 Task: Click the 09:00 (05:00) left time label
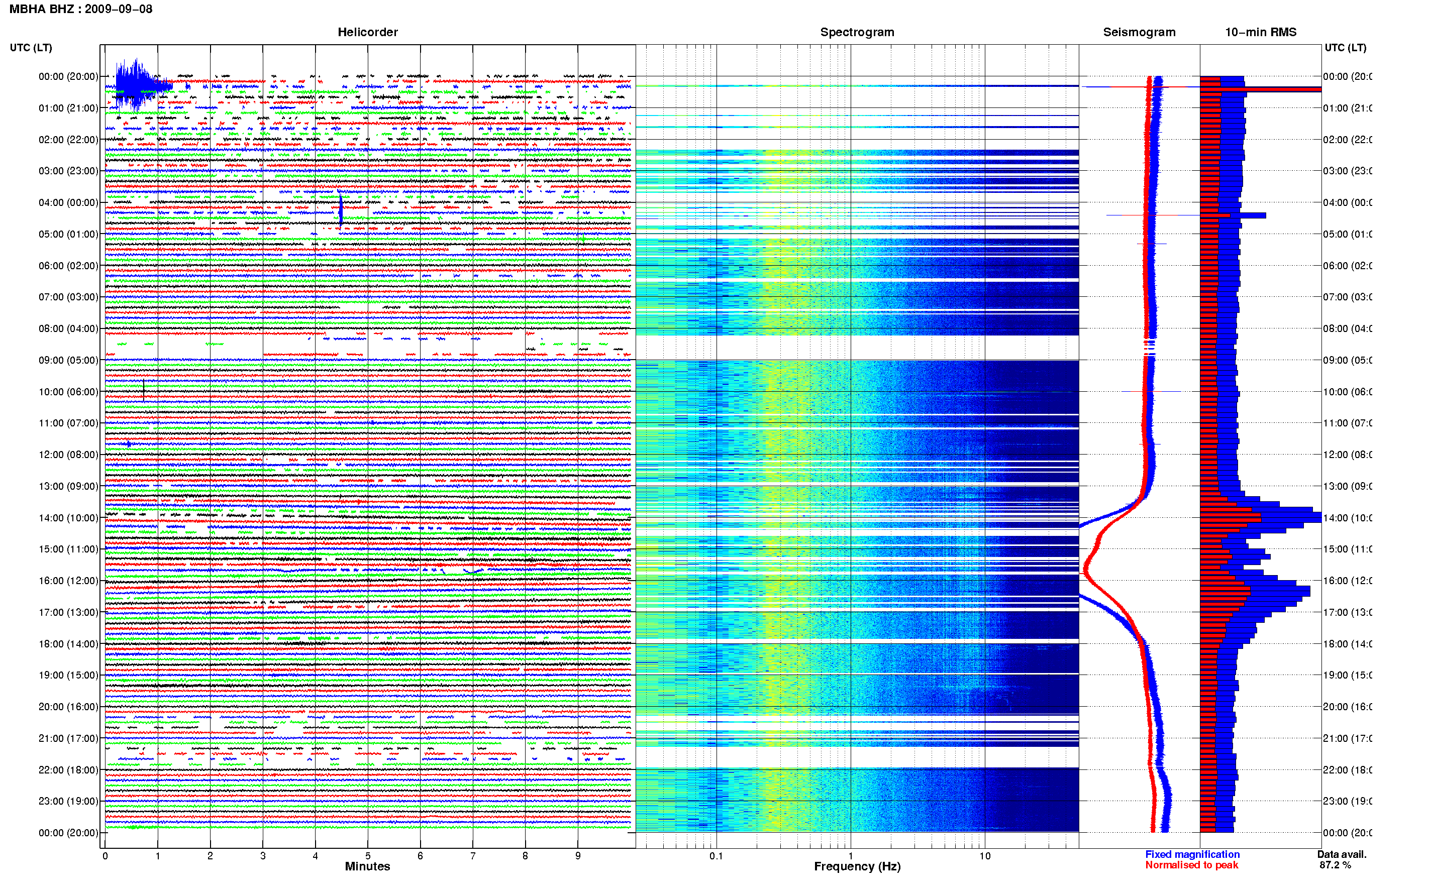pyautogui.click(x=68, y=360)
